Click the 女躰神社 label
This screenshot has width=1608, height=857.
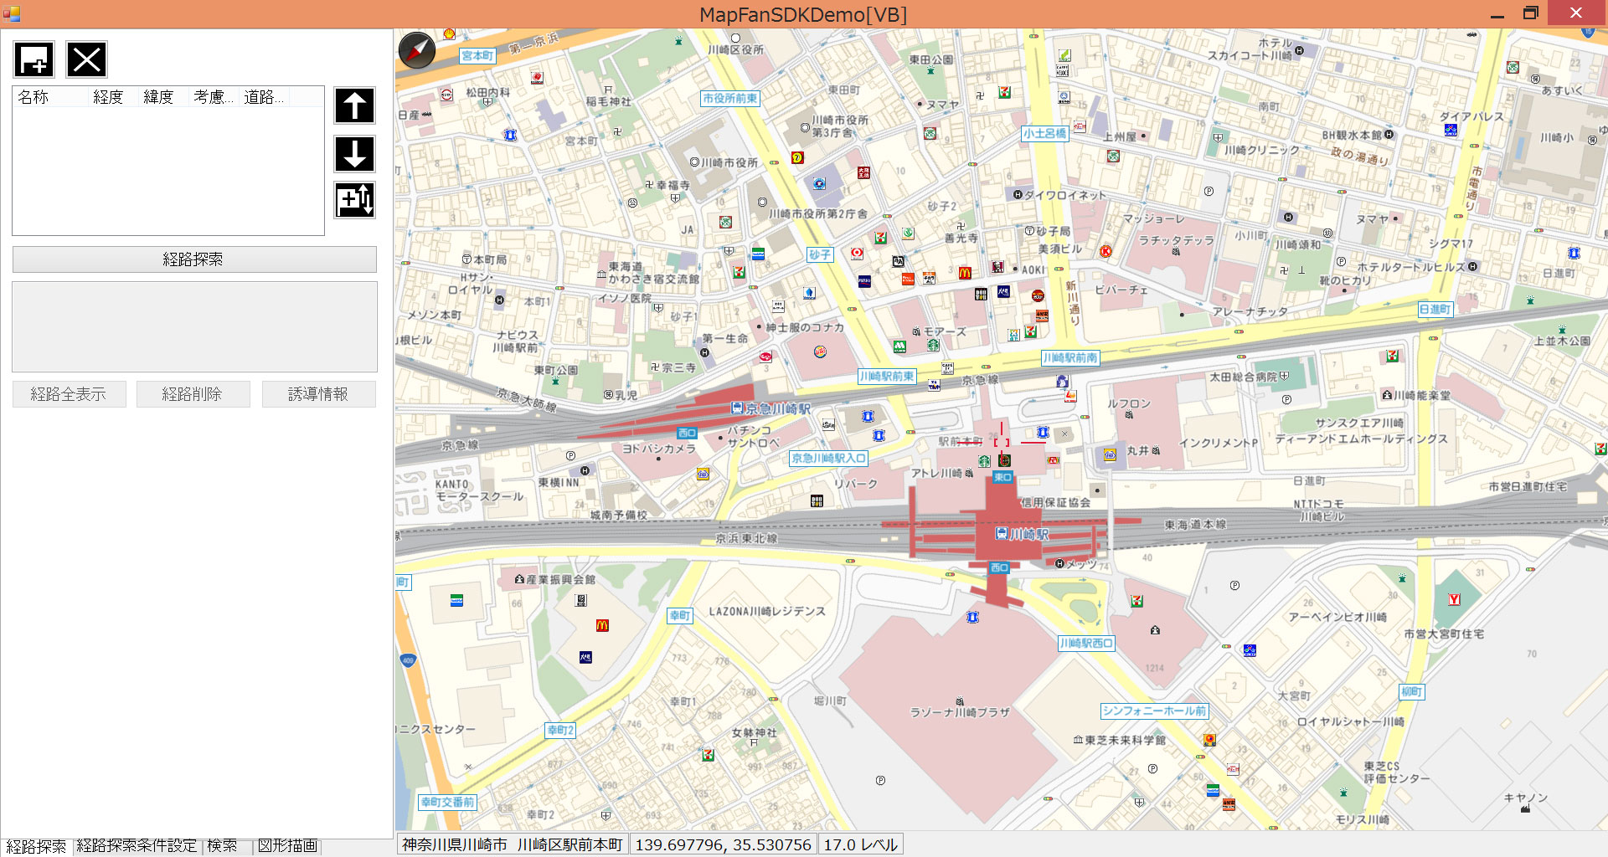755,732
